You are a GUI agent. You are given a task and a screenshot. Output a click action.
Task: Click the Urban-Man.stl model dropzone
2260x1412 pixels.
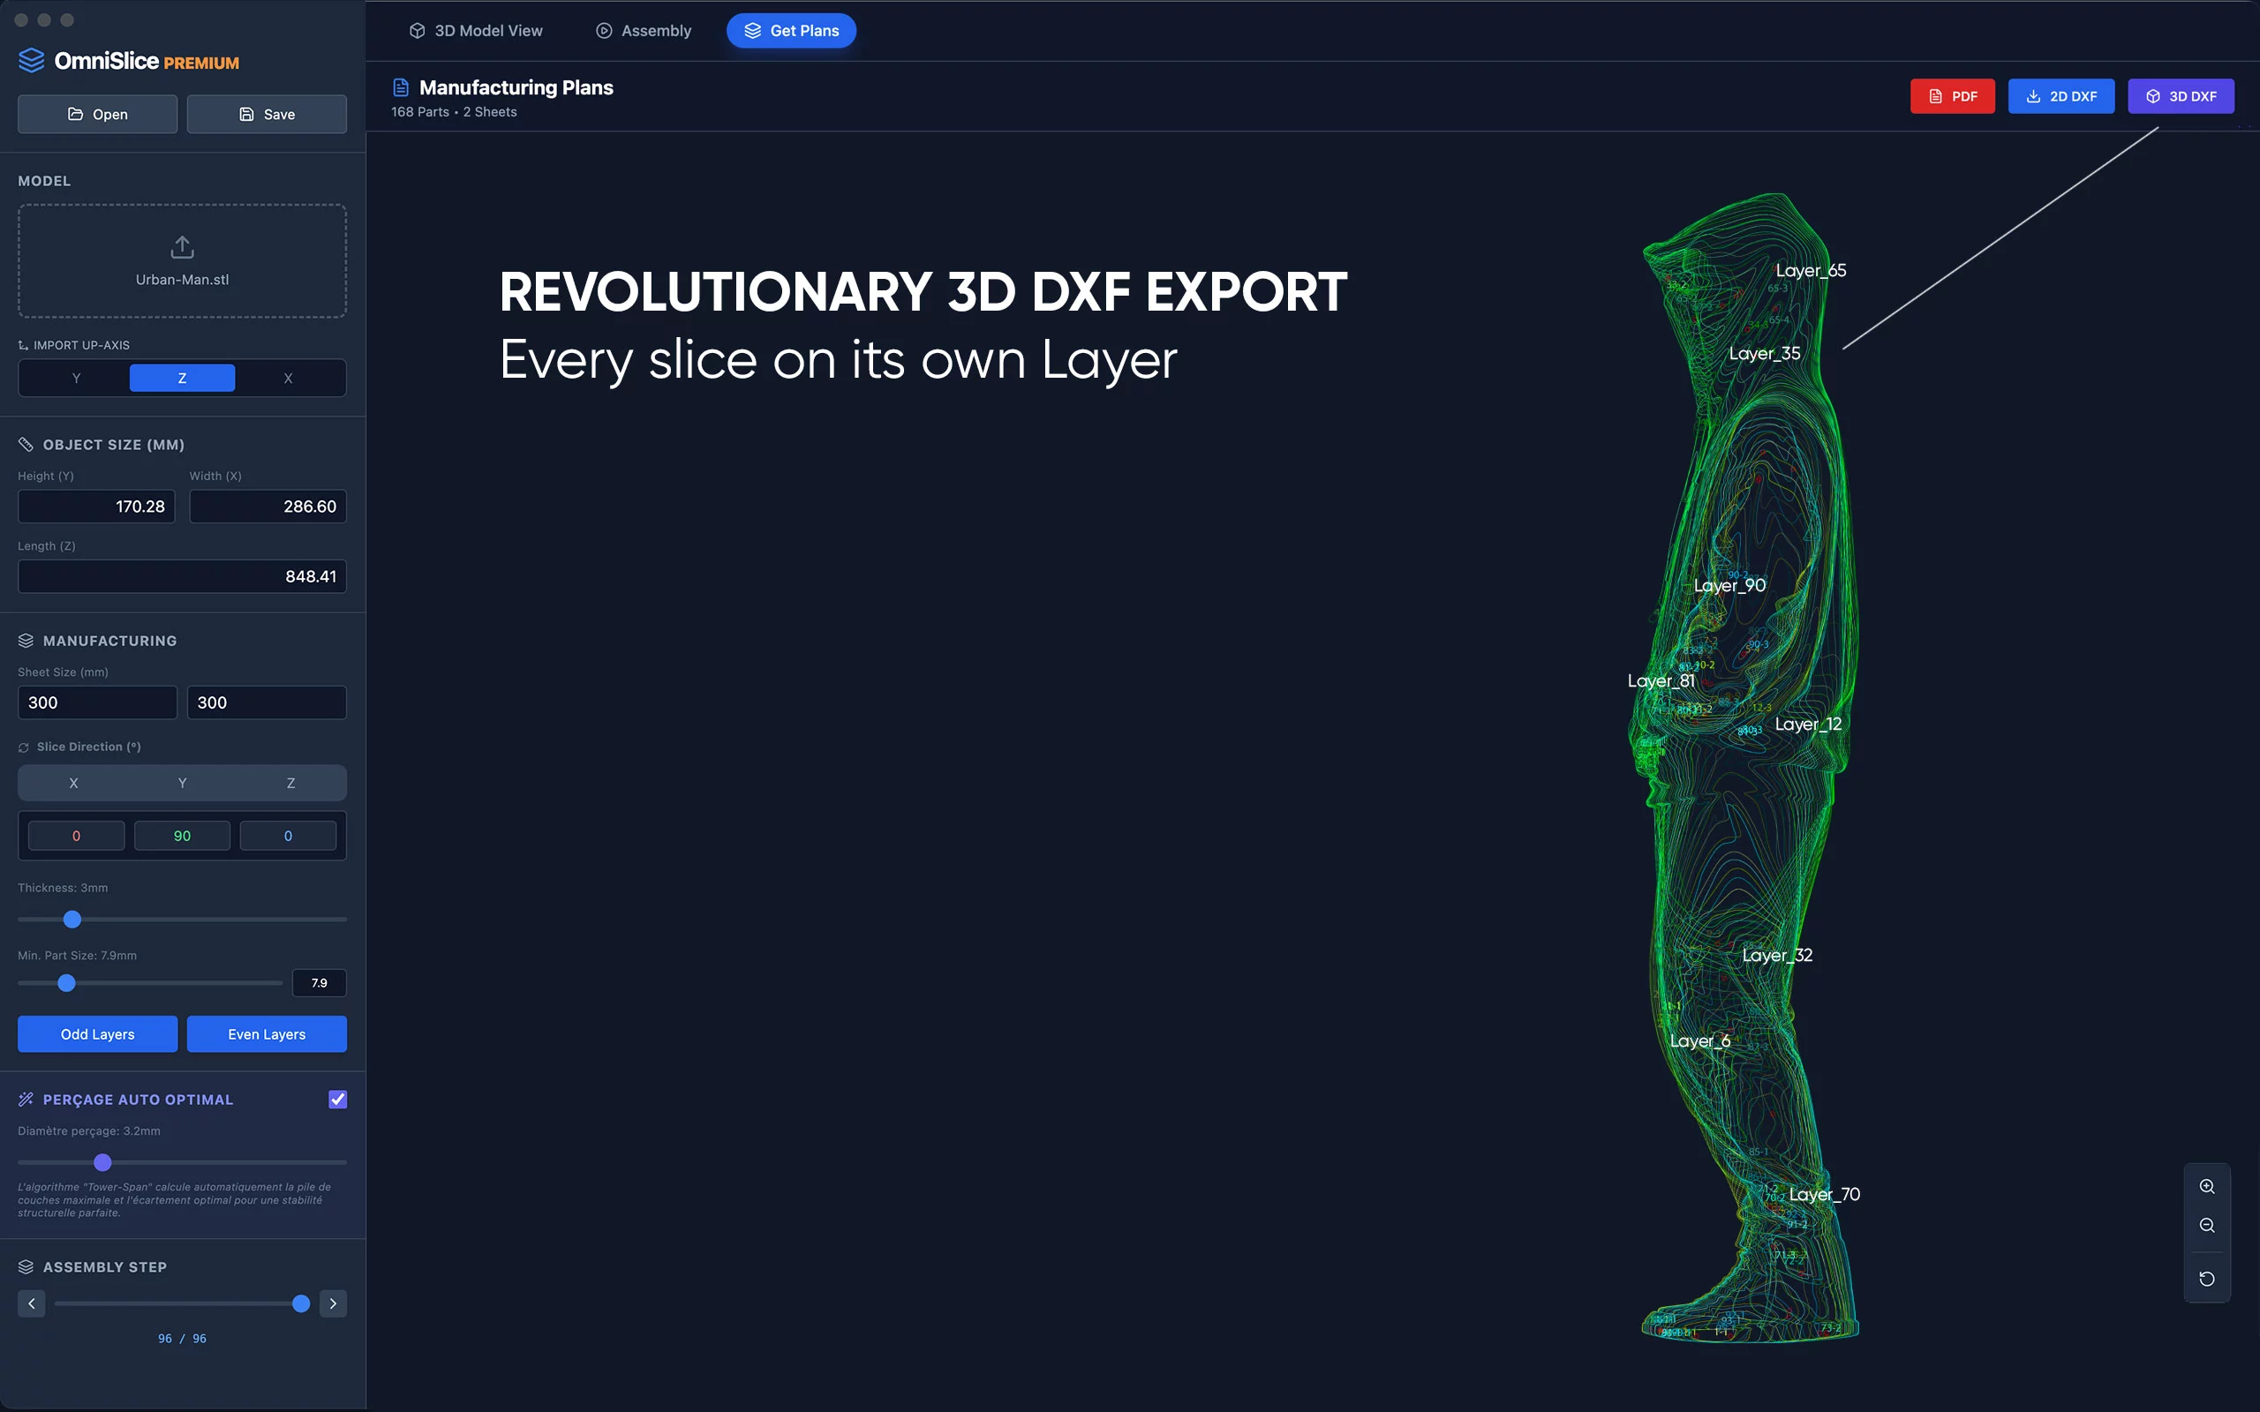[182, 260]
